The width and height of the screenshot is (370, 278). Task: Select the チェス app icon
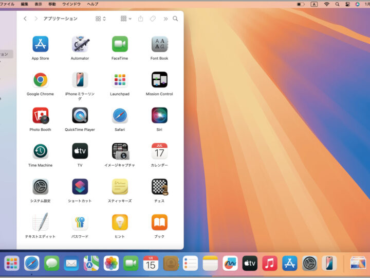(x=160, y=187)
